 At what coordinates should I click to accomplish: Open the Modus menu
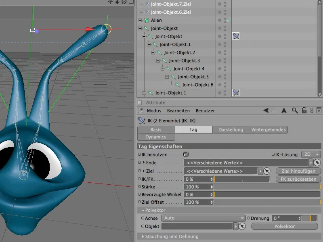coord(154,111)
